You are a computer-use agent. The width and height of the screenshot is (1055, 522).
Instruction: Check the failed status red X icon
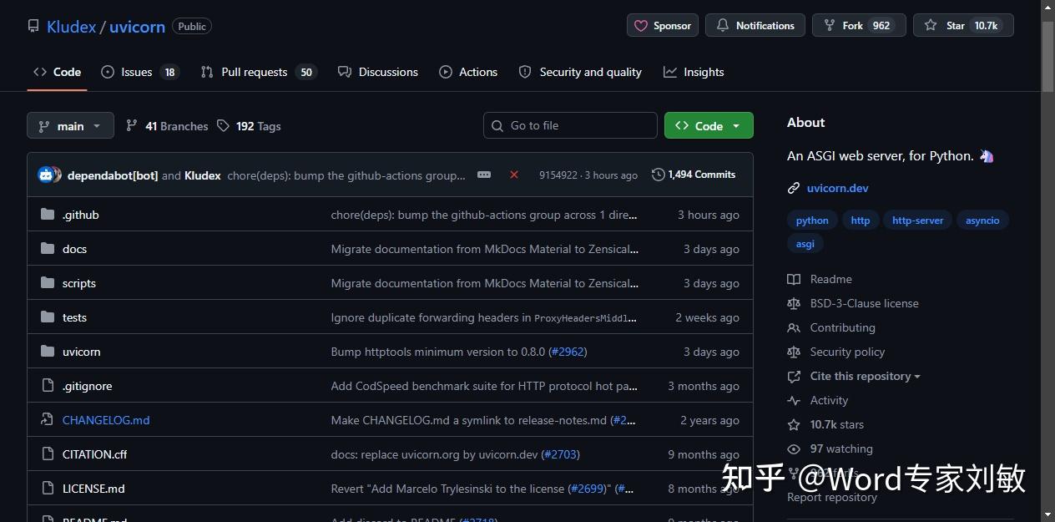[x=514, y=175]
